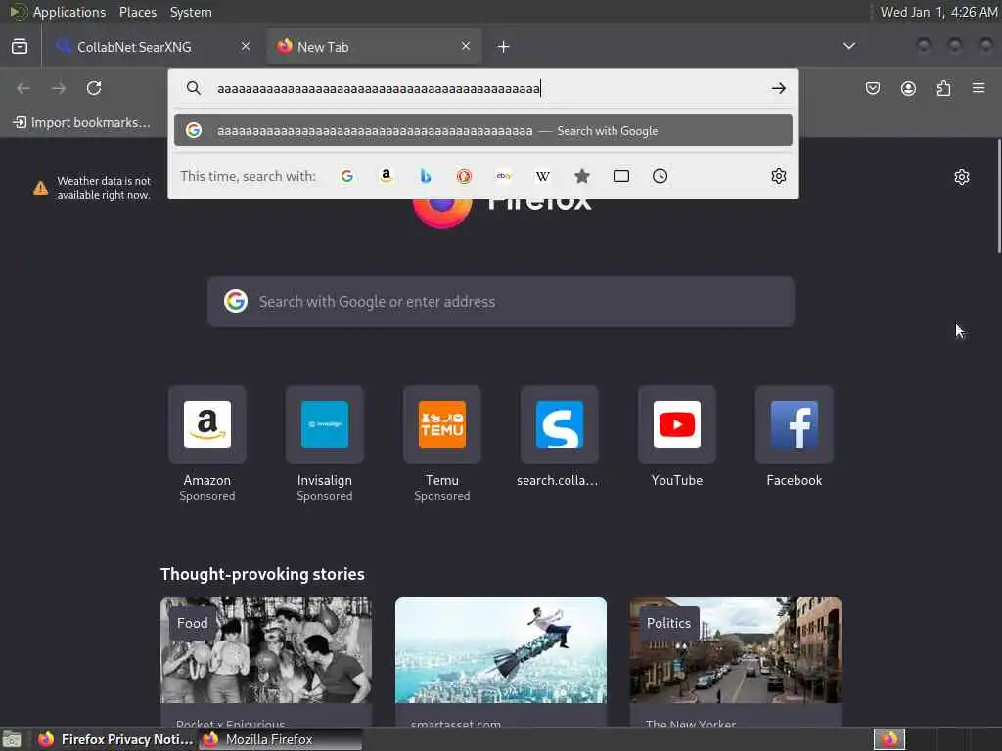
Task: Switch to Mozilla Firefox taskbar window
Action: pyautogui.click(x=281, y=739)
